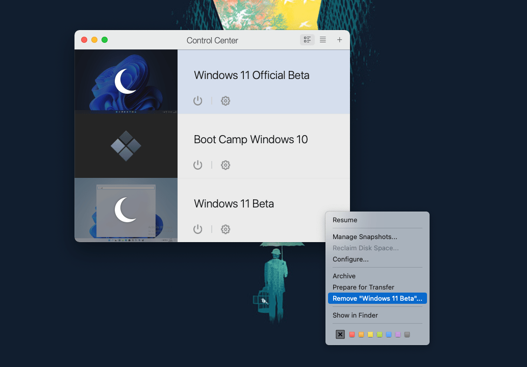Close the Control Center window

pos(84,40)
